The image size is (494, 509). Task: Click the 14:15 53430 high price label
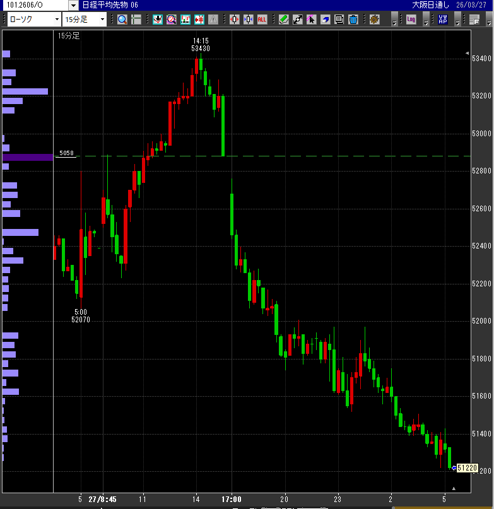click(x=201, y=45)
